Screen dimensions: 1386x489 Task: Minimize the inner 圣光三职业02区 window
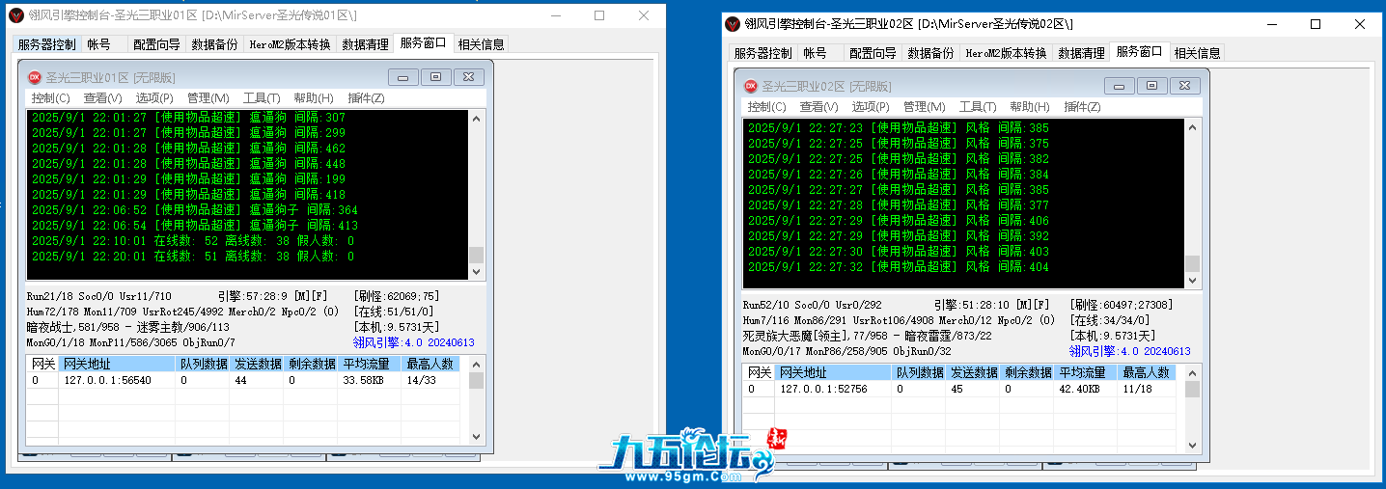[1118, 86]
